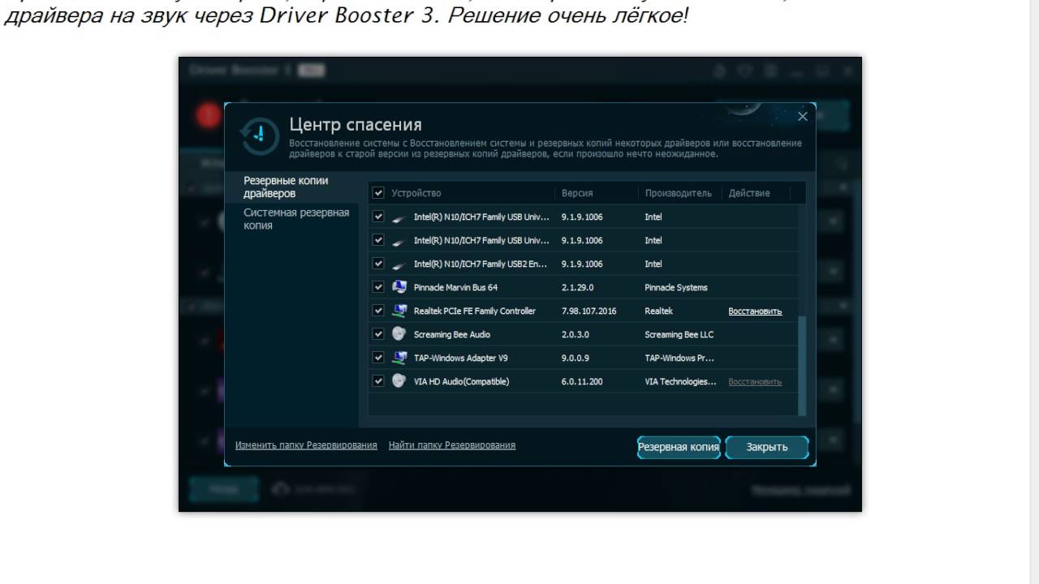Click the TAP-Windows Adapter V9 device icon
Viewport: 1039px width, 584px height.
[x=399, y=357]
